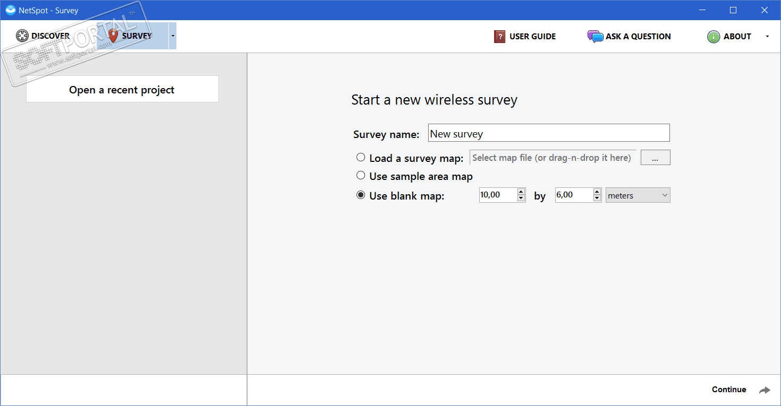Click the Survey name input field
Screen dimensions: 781x406
coord(549,133)
